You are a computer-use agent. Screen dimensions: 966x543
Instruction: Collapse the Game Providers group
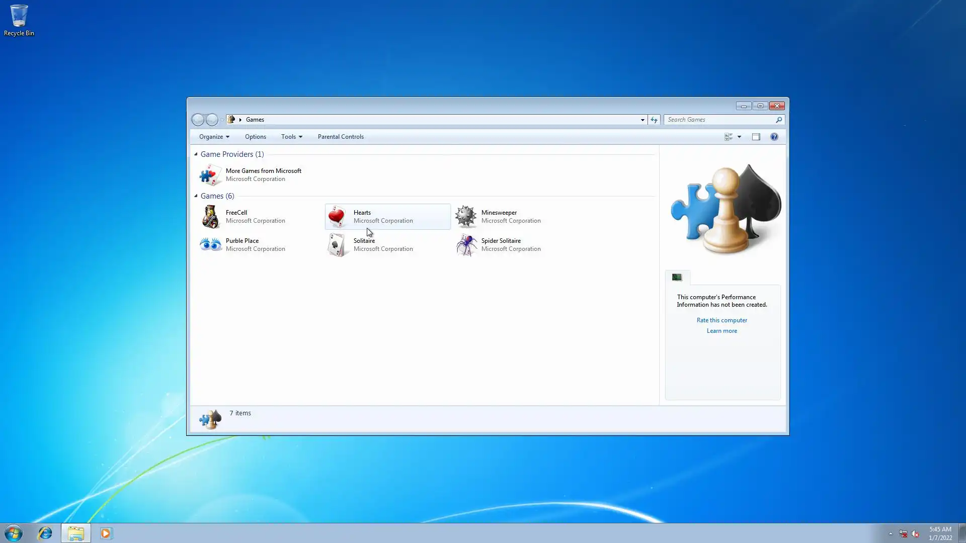coord(196,154)
